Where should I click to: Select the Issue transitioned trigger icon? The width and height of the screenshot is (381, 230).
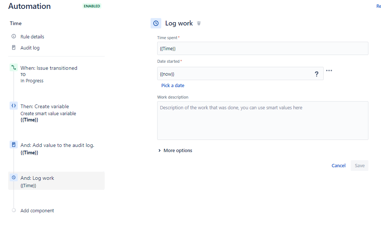pos(13,68)
